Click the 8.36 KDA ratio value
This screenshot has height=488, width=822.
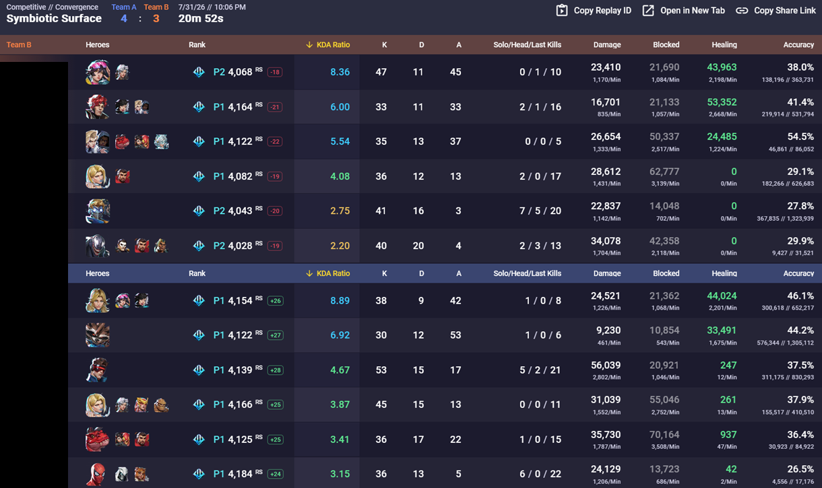click(x=340, y=72)
